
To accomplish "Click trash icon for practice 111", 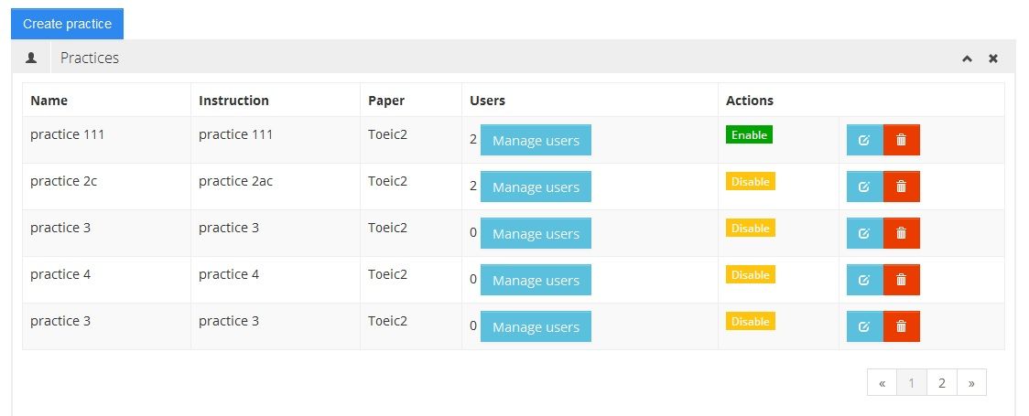I will coord(901,140).
